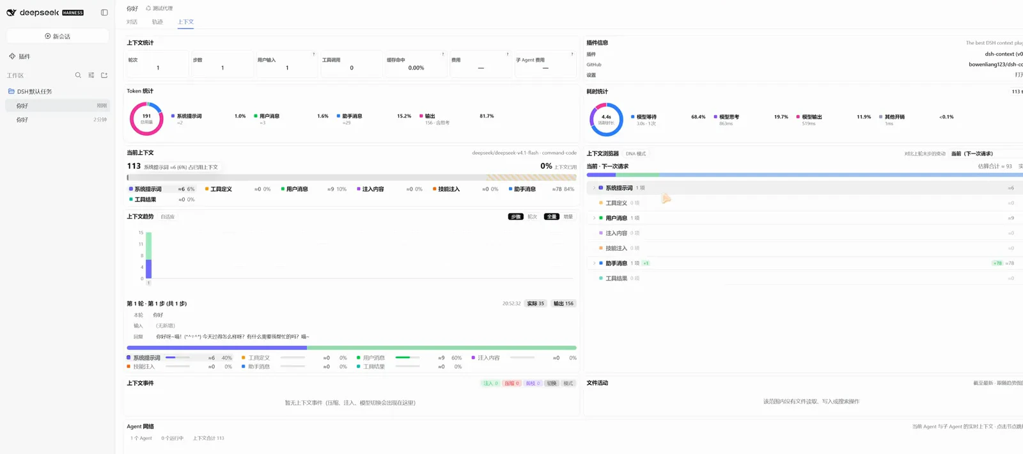Select 增量 view for trend chart
This screenshot has width=1023, height=454.
tap(568, 217)
